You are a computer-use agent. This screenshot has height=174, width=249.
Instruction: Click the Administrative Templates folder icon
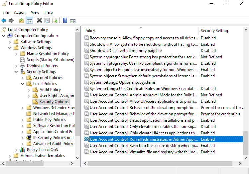pyautogui.click(x=16, y=156)
